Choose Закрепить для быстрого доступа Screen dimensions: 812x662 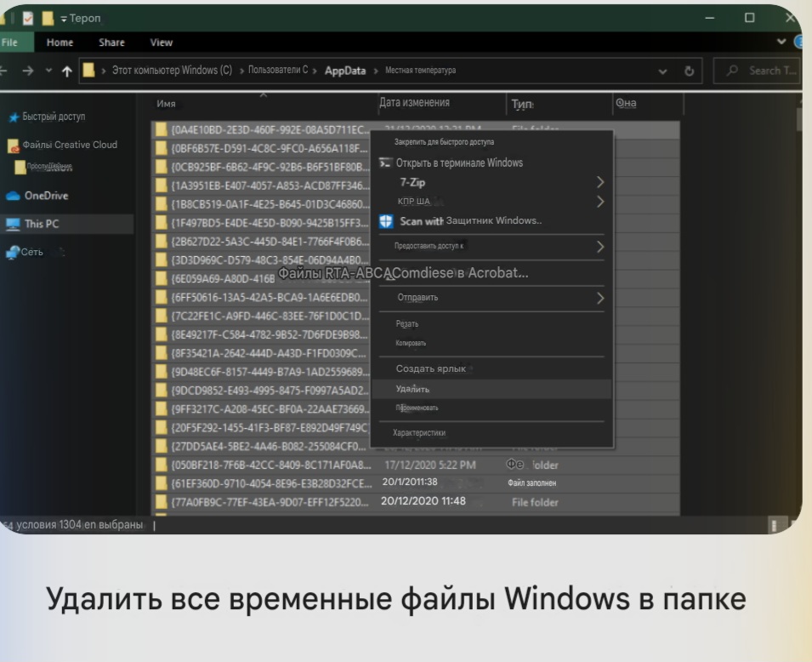pyautogui.click(x=444, y=142)
